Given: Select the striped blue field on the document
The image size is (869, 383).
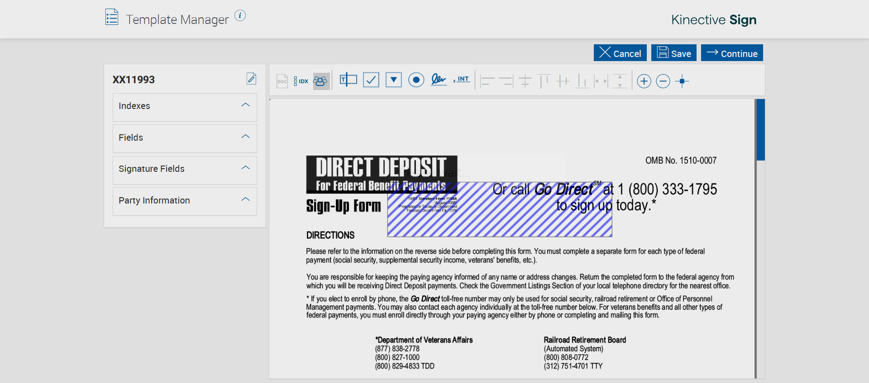Looking at the screenshot, I should click(x=500, y=209).
